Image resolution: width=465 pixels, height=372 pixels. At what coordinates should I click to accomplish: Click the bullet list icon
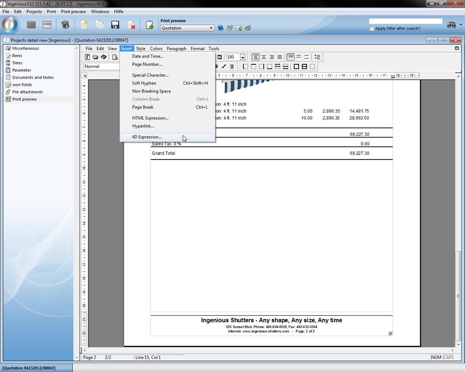[x=317, y=57]
